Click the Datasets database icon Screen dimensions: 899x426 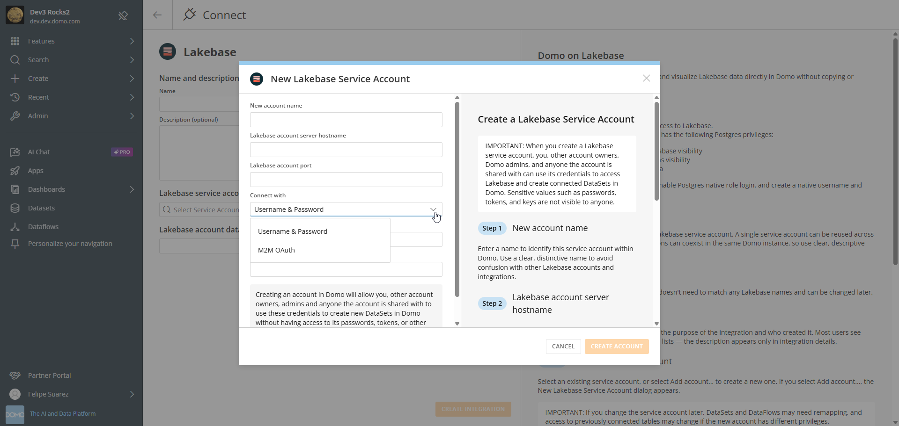[15, 208]
